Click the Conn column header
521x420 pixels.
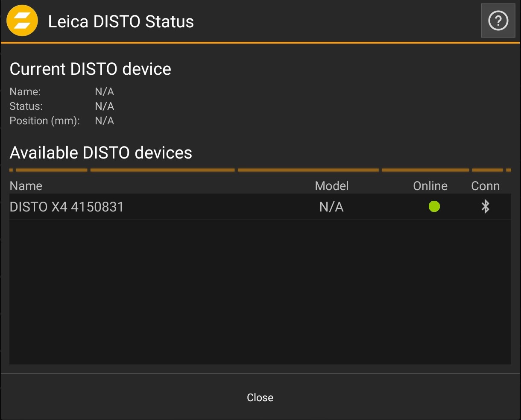[485, 186]
